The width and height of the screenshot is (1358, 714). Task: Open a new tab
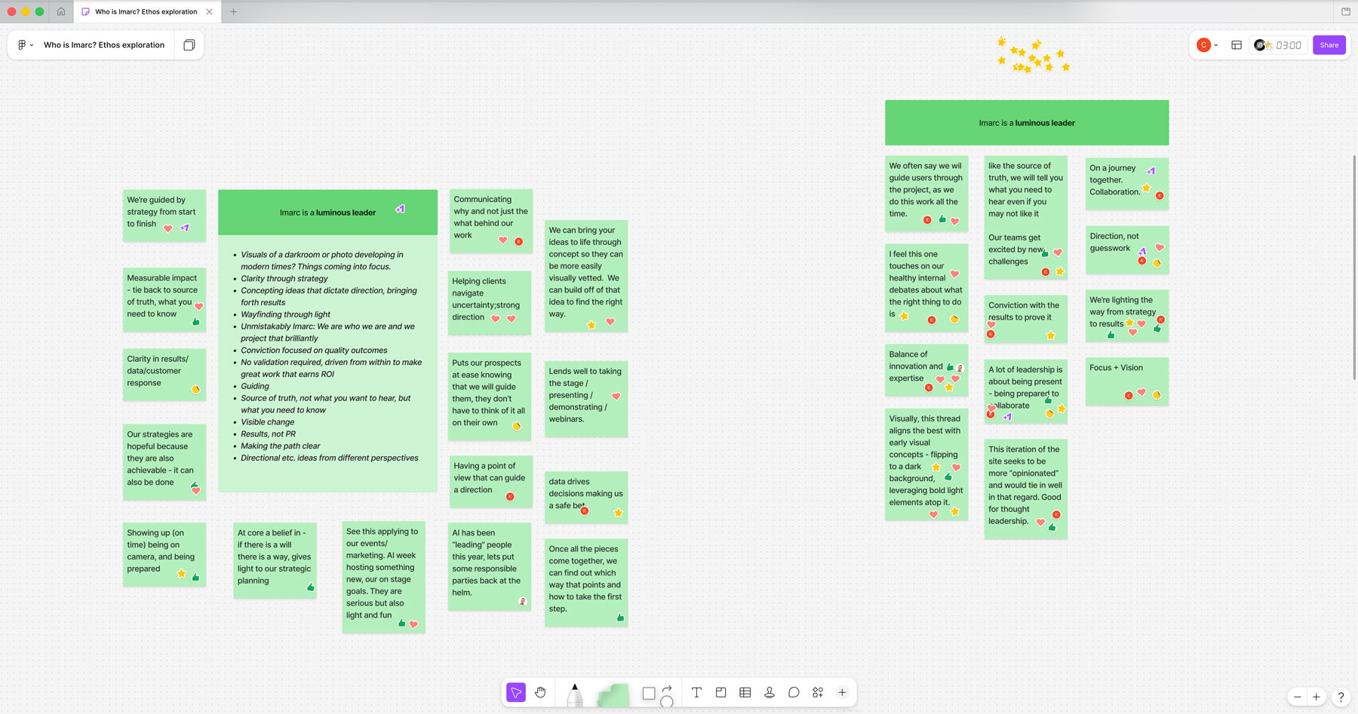click(233, 11)
